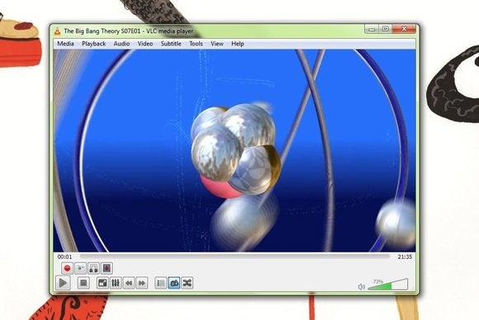Open the Subtitle menu

pos(171,44)
